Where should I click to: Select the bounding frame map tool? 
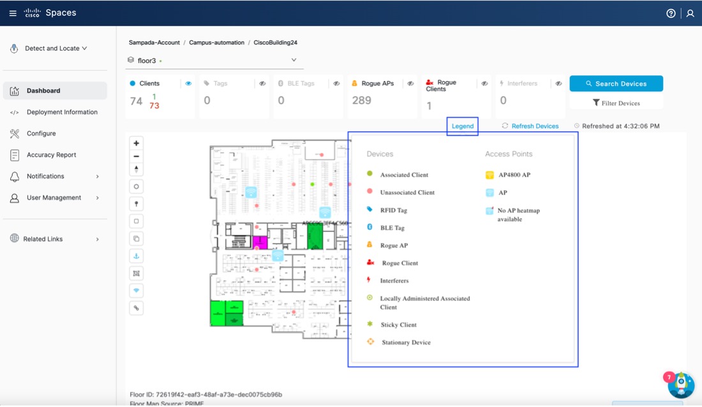(136, 274)
